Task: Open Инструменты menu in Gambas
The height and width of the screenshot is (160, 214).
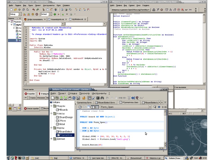Action: pyautogui.click(x=99, y=93)
